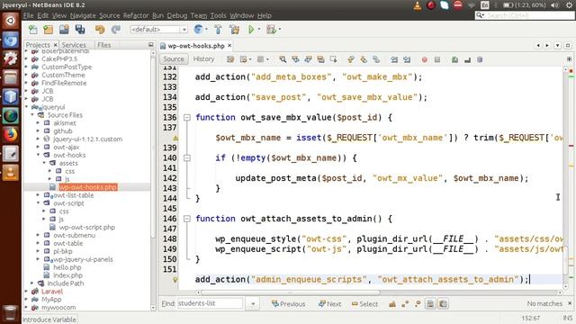Switch to the Files tab
576x324 pixels.
click(104, 45)
